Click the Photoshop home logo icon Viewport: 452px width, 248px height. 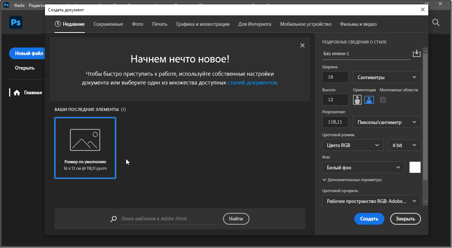coord(16,23)
